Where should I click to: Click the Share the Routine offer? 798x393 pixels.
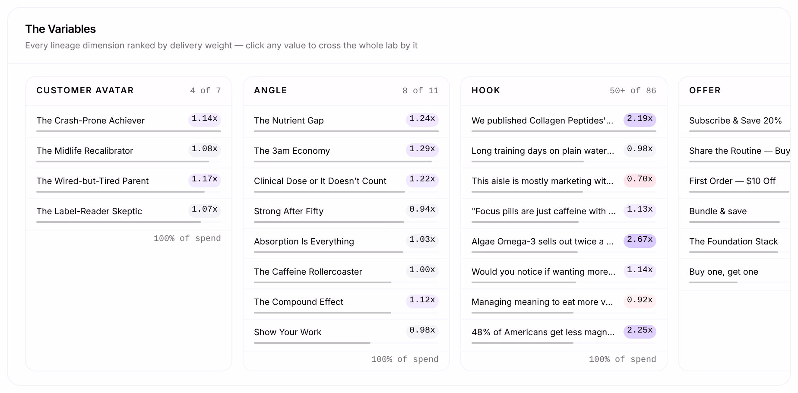735,152
